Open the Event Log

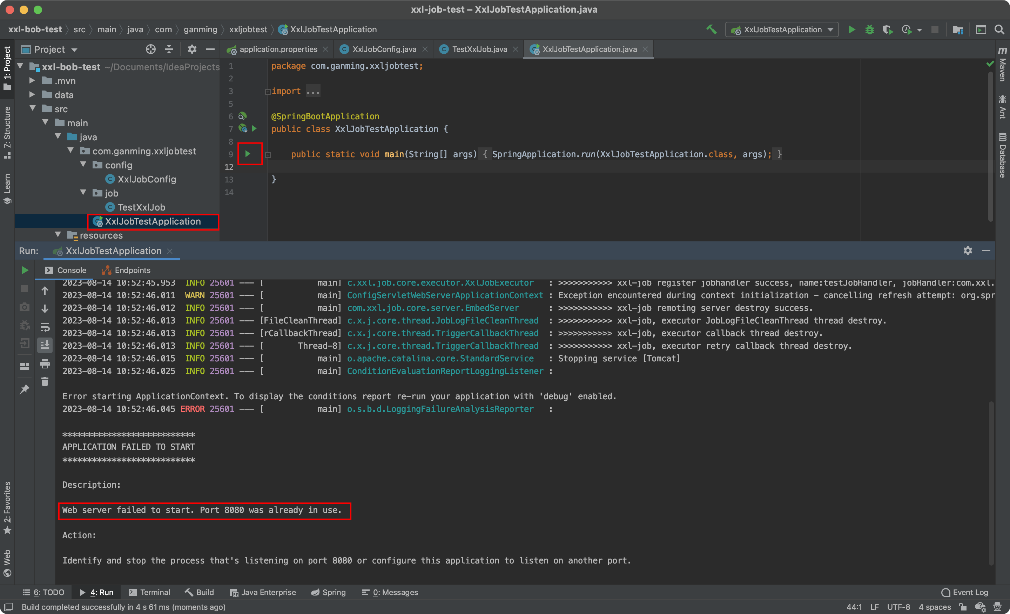[x=965, y=592]
